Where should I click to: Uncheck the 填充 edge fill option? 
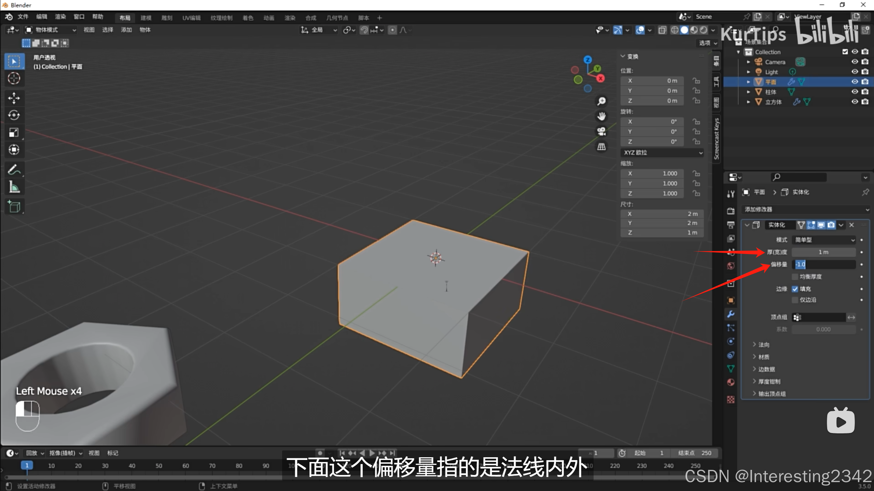tap(795, 289)
